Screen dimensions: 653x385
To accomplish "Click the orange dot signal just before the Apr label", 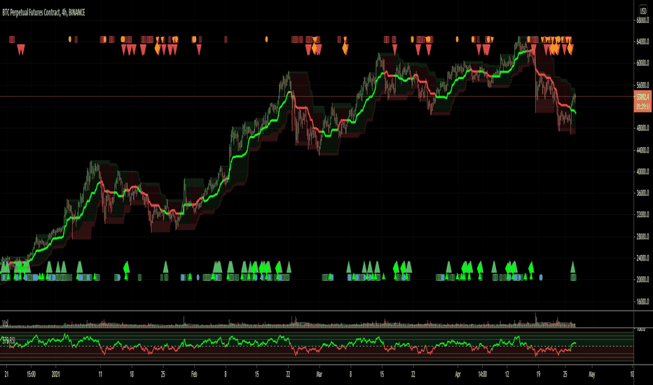I will pos(458,39).
